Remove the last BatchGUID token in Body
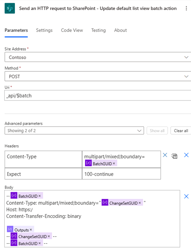The height and width of the screenshot is (248, 191). pos(39,243)
